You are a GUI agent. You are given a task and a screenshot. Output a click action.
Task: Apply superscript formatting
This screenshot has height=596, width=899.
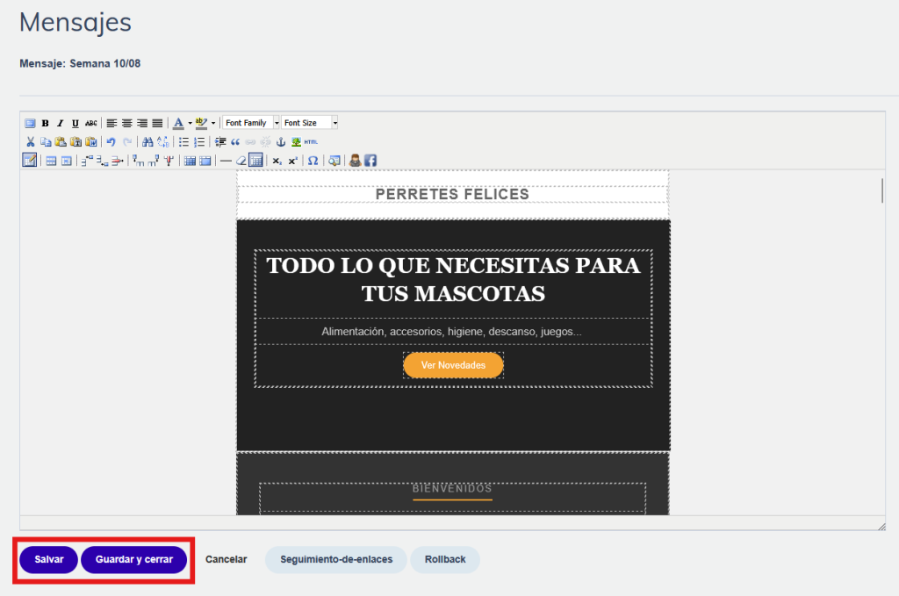point(292,161)
